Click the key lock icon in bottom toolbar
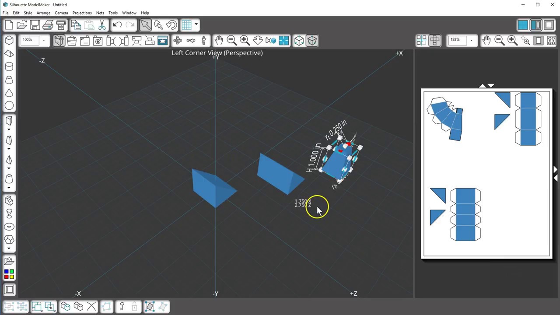This screenshot has height=315, width=560. [x=122, y=307]
